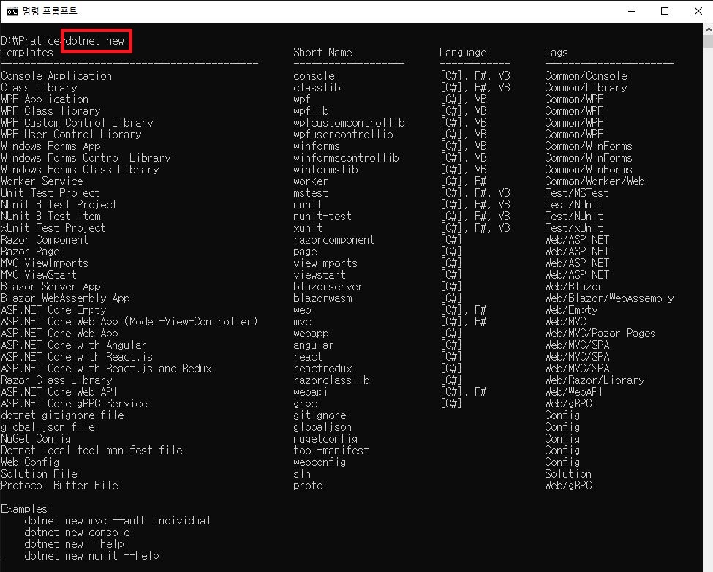
Task: Click 'dotnet gitignore file' template name
Action: (62, 415)
